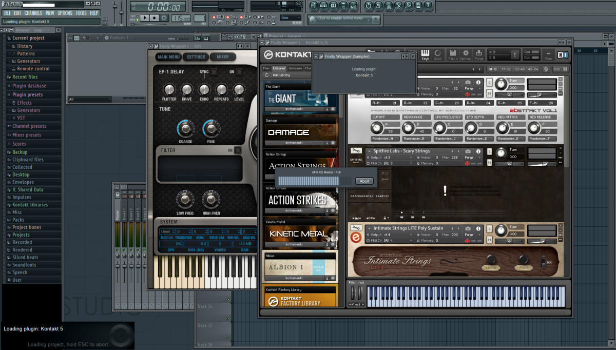Select Kontakt channel page 17-32
The width and height of the screenshot is (616, 350).
(506, 69)
